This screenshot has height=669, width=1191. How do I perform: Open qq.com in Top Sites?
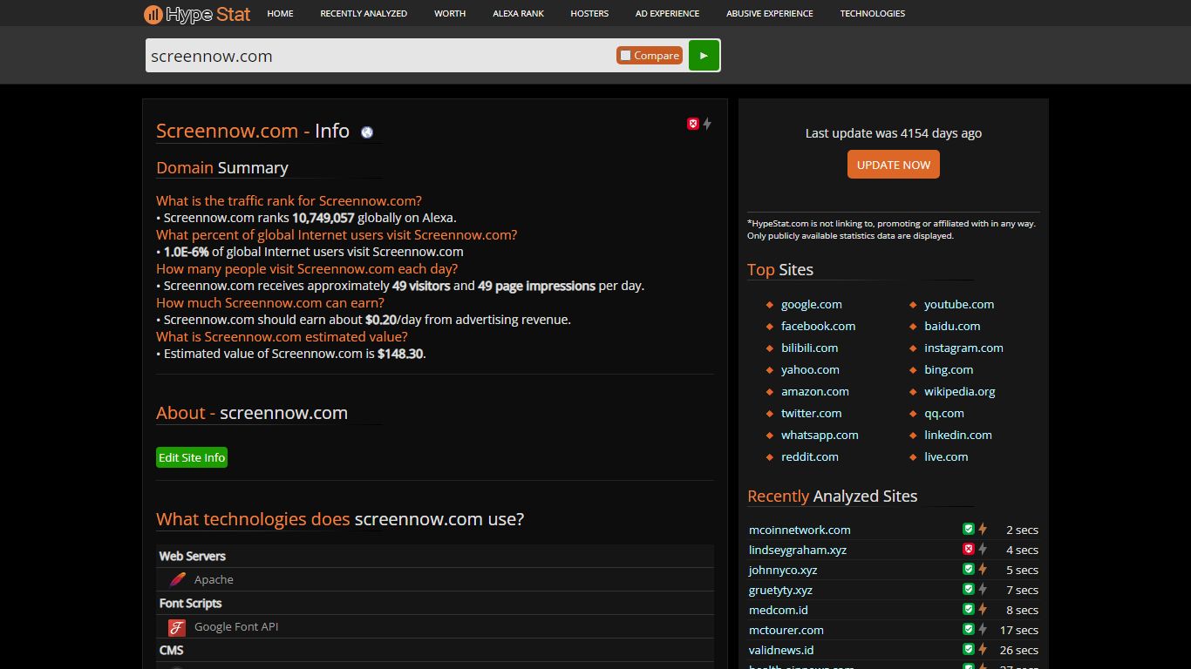click(944, 413)
